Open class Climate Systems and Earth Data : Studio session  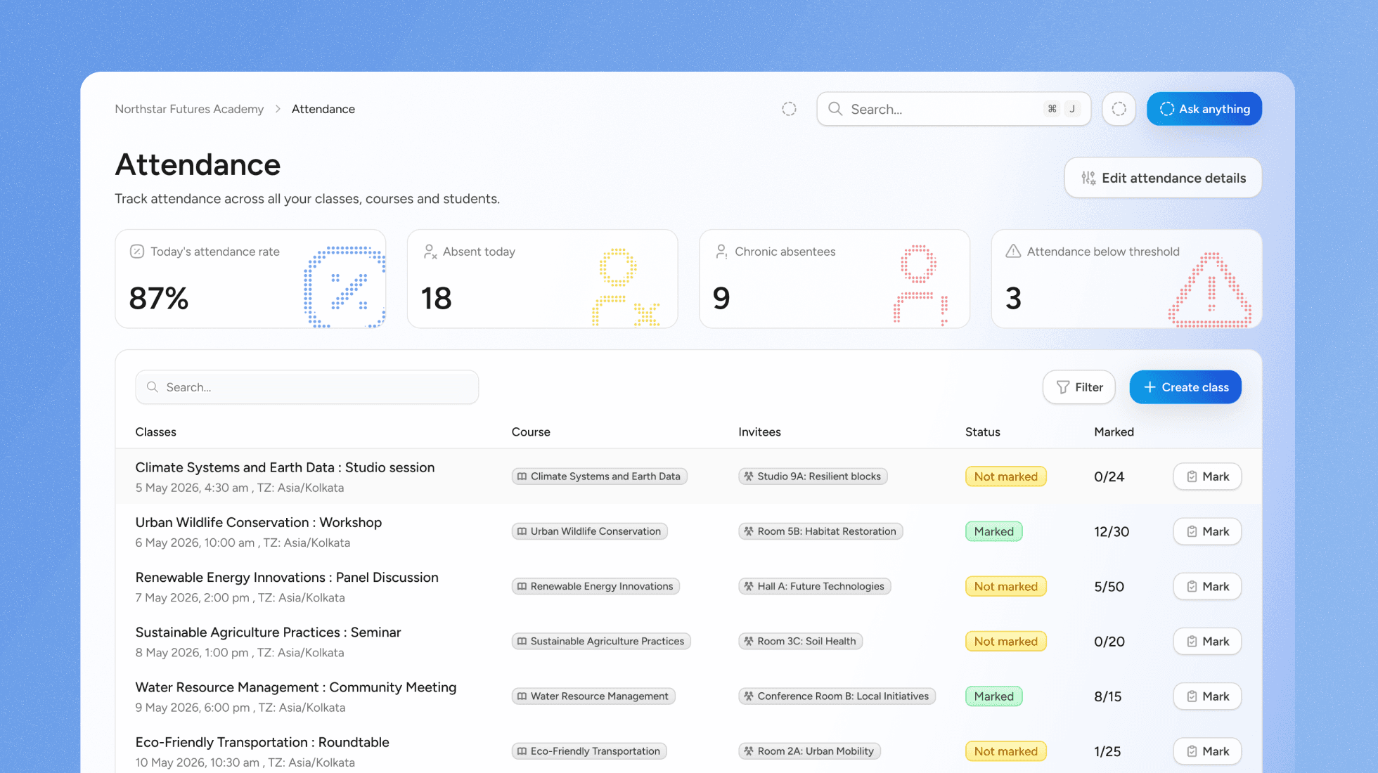285,467
